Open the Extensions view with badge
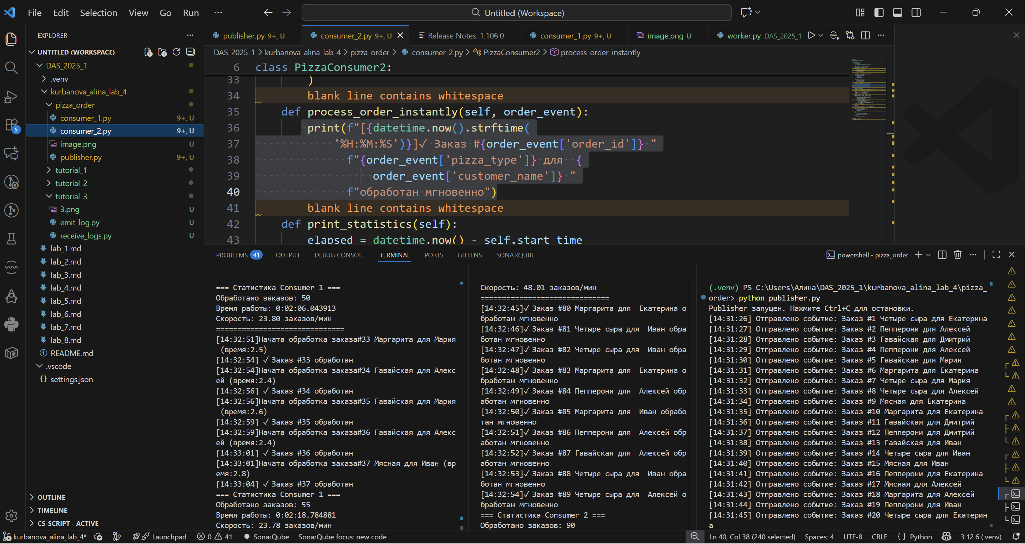 point(11,124)
